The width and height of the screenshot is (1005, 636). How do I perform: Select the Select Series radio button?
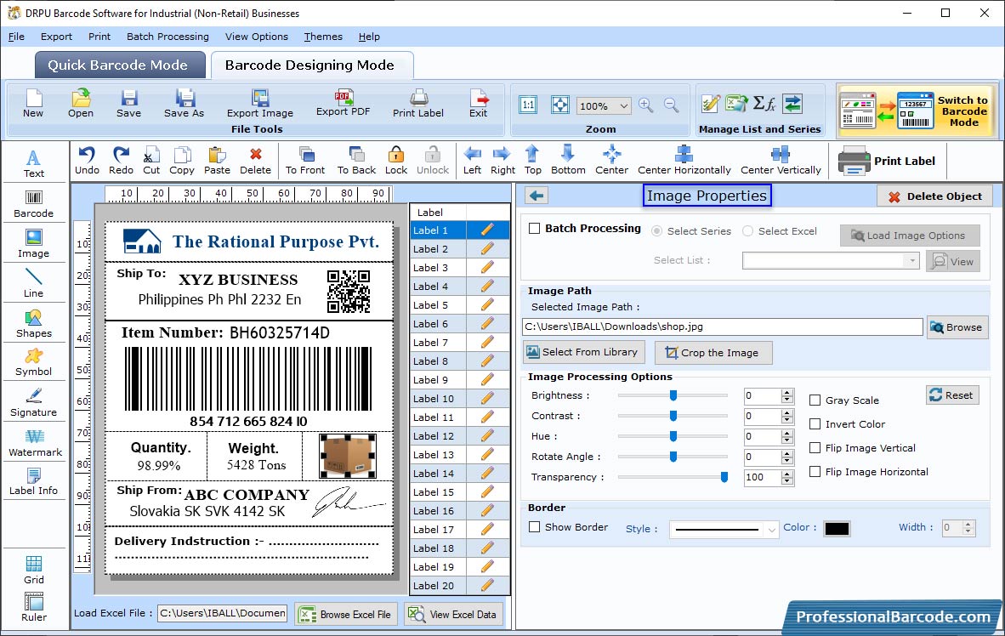coord(657,230)
